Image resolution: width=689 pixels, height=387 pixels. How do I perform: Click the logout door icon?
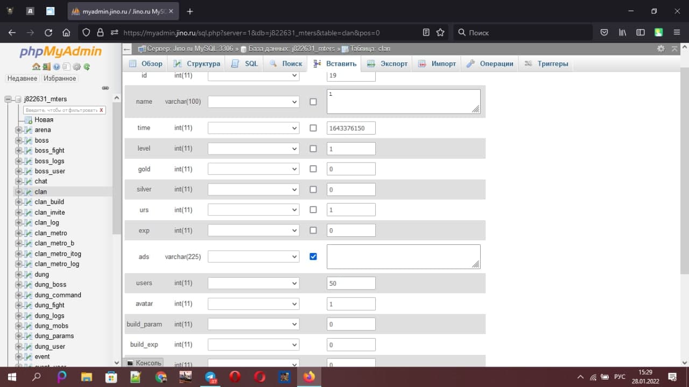46,67
